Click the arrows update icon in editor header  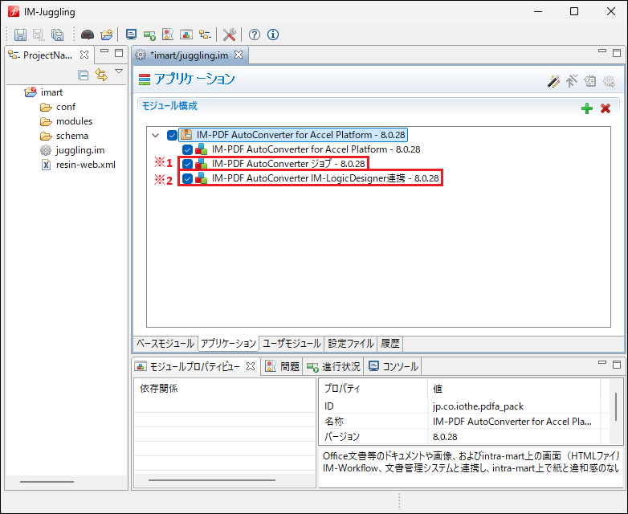pos(572,81)
